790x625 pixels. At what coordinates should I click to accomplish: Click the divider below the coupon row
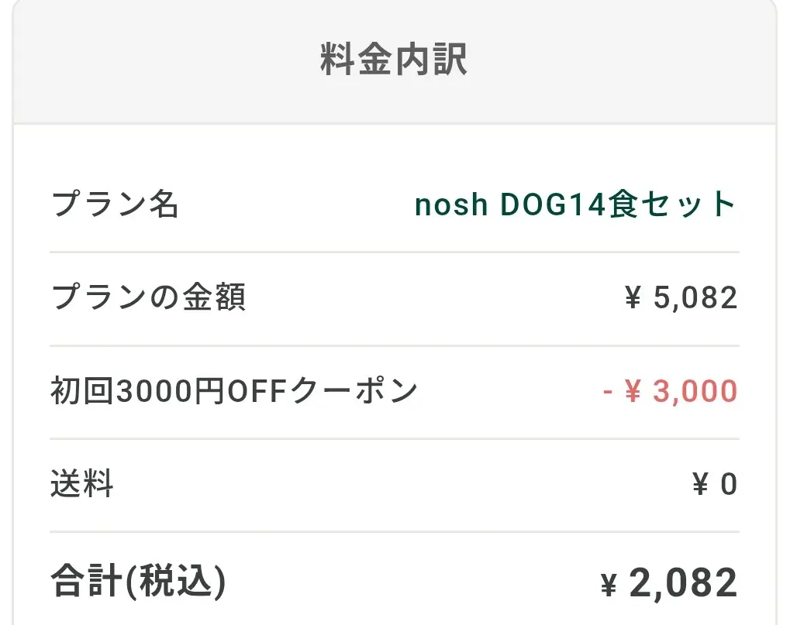tap(394, 439)
